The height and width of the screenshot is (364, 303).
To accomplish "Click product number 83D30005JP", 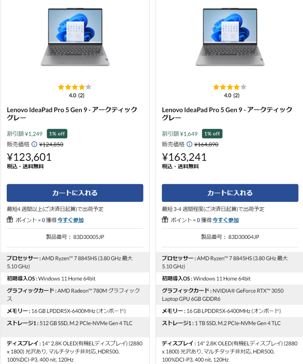I will (89, 237).
